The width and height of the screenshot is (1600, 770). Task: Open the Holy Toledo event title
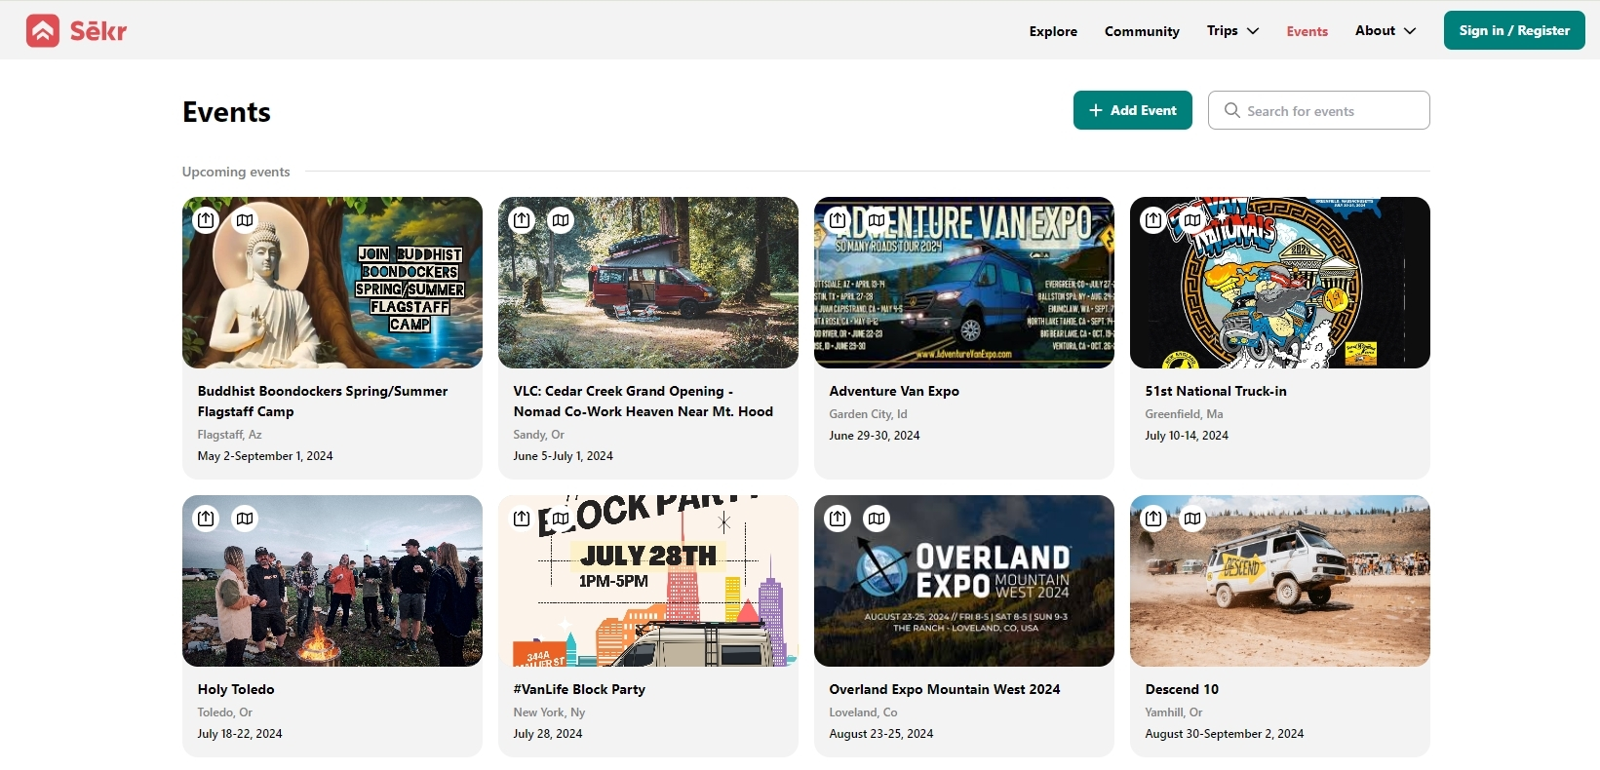click(236, 689)
